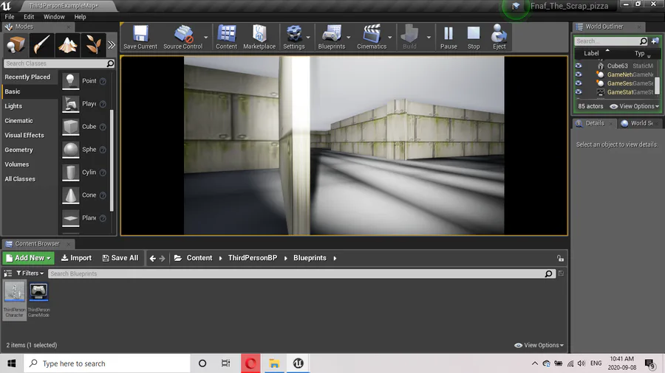Pause the running simulation
This screenshot has height=373, width=665.
pyautogui.click(x=449, y=37)
